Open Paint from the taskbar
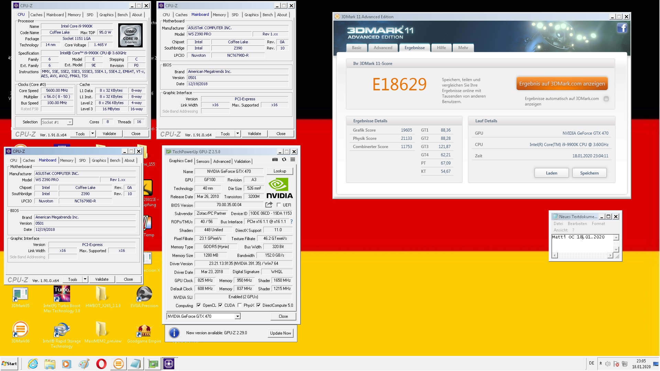This screenshot has width=660, height=371. coord(84,364)
